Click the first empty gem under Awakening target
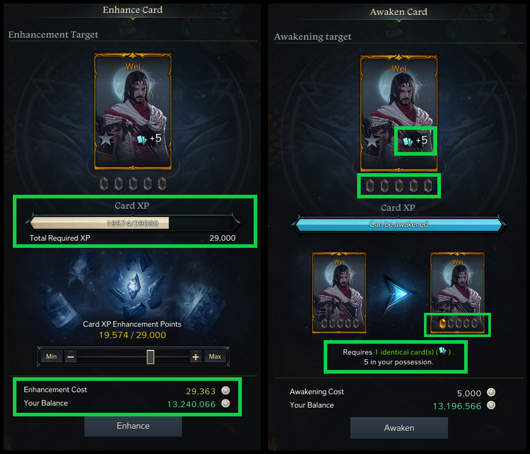This screenshot has height=454, width=530. pyautogui.click(x=370, y=186)
